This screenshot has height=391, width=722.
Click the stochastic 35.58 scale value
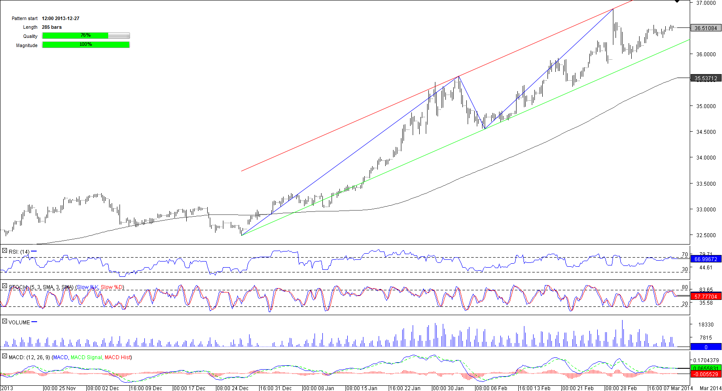[706, 303]
